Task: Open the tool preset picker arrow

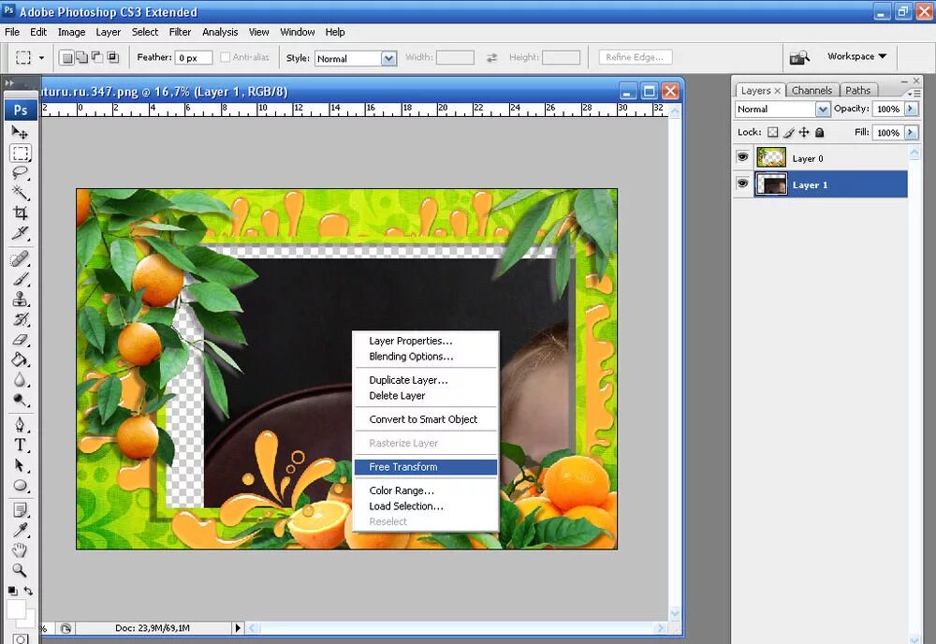Action: coord(41,58)
